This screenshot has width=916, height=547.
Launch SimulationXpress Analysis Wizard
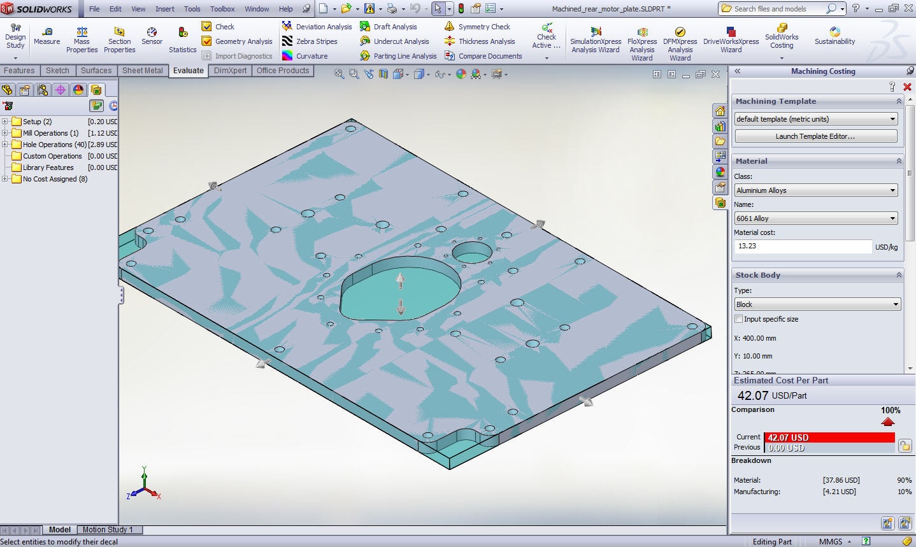tap(596, 32)
